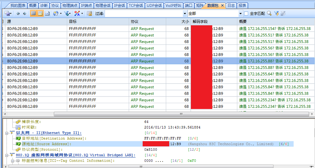This screenshot has height=168, width=315.
Task: Switch to the 我的图表 tab
Action: pos(18,5)
